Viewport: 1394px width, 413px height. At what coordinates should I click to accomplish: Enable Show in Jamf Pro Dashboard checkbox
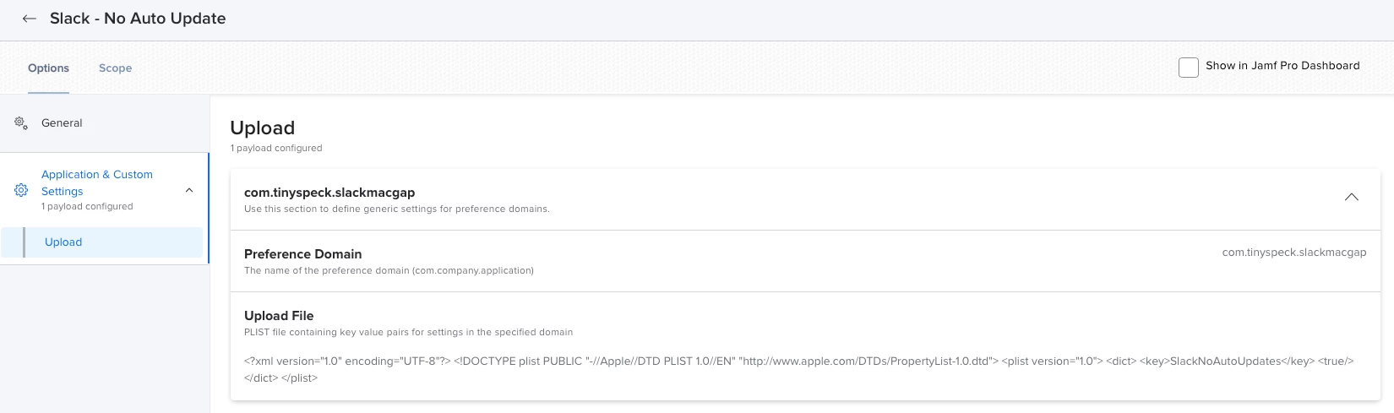click(x=1188, y=67)
